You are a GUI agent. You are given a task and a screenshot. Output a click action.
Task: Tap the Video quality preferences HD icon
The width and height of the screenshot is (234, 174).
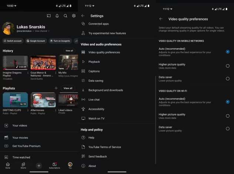(83, 52)
